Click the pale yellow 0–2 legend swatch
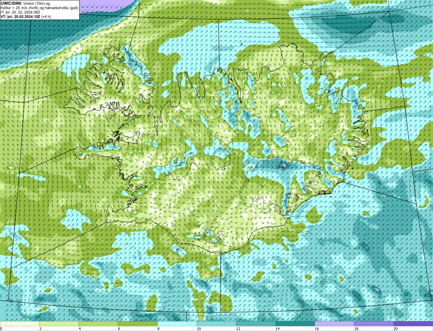 pyautogui.click(x=20, y=324)
